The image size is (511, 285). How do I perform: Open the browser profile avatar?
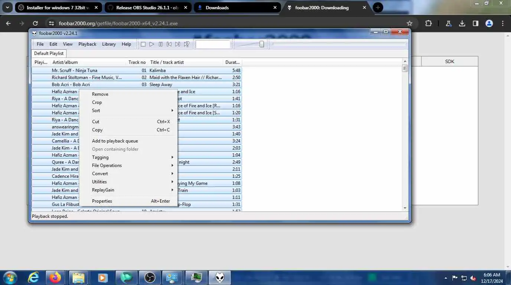pyautogui.click(x=489, y=23)
